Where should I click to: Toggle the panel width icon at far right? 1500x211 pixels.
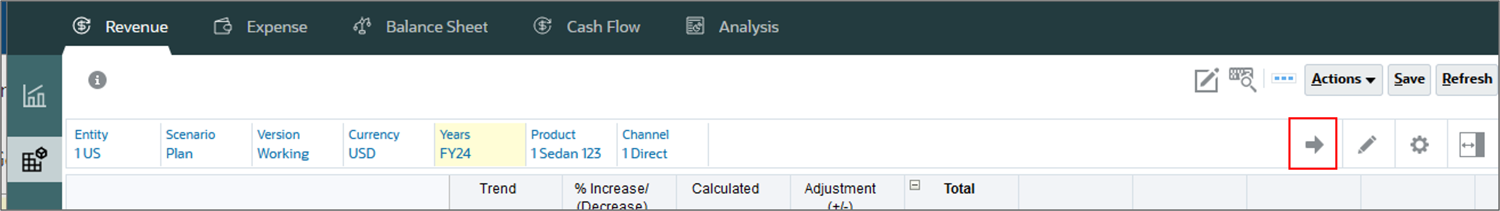pos(1471,145)
